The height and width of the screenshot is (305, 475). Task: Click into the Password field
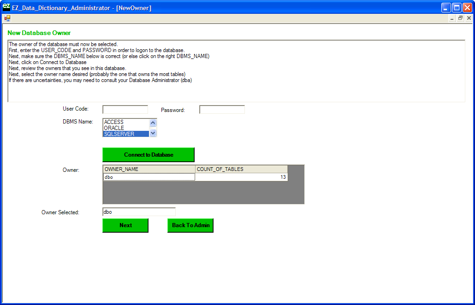(x=222, y=110)
